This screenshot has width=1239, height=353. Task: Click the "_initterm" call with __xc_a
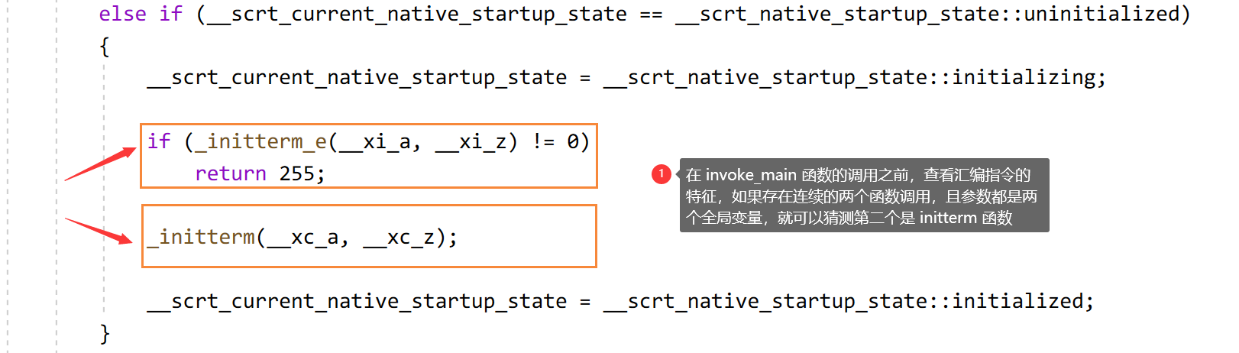coord(201,237)
